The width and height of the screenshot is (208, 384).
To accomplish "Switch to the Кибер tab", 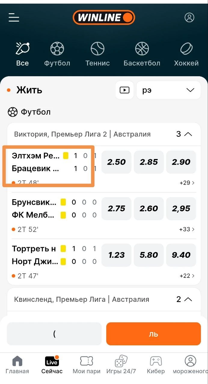I will click(x=156, y=364).
